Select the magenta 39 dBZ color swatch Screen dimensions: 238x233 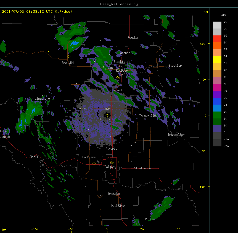[217, 87]
